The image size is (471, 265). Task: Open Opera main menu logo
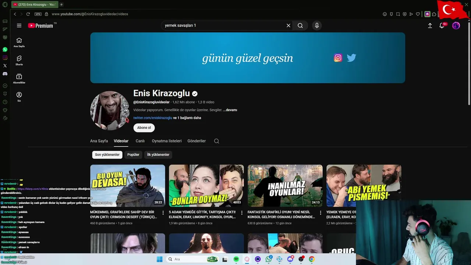click(5, 4)
